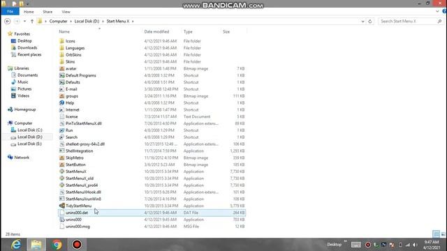This screenshot has height=251, width=447.
Task: Click the volume speaker tray icon
Action: click(x=415, y=245)
